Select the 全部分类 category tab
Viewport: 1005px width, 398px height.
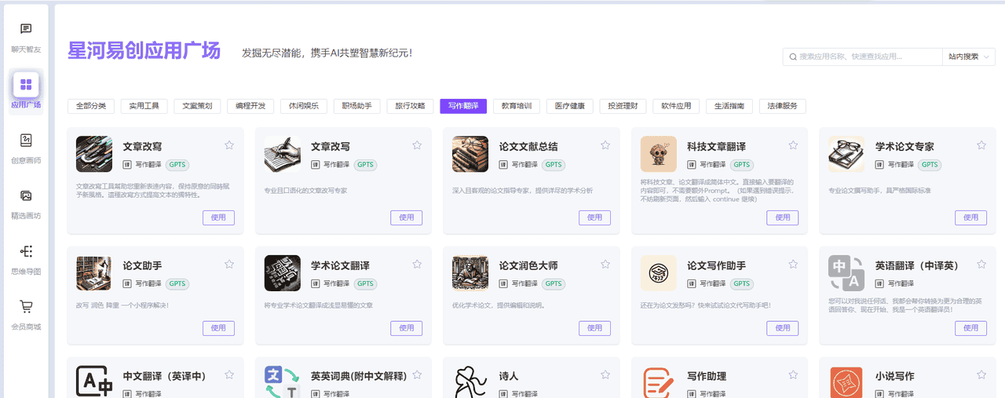[x=91, y=106]
